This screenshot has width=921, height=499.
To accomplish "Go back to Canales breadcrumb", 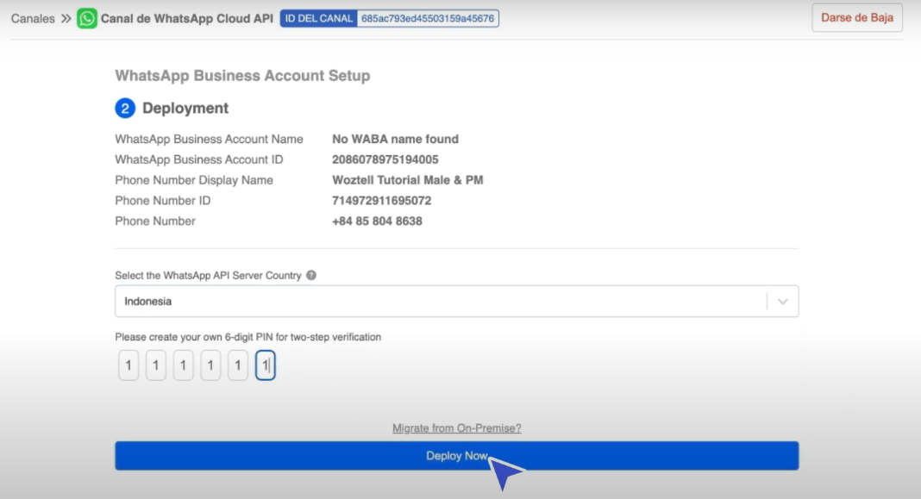I will point(33,18).
